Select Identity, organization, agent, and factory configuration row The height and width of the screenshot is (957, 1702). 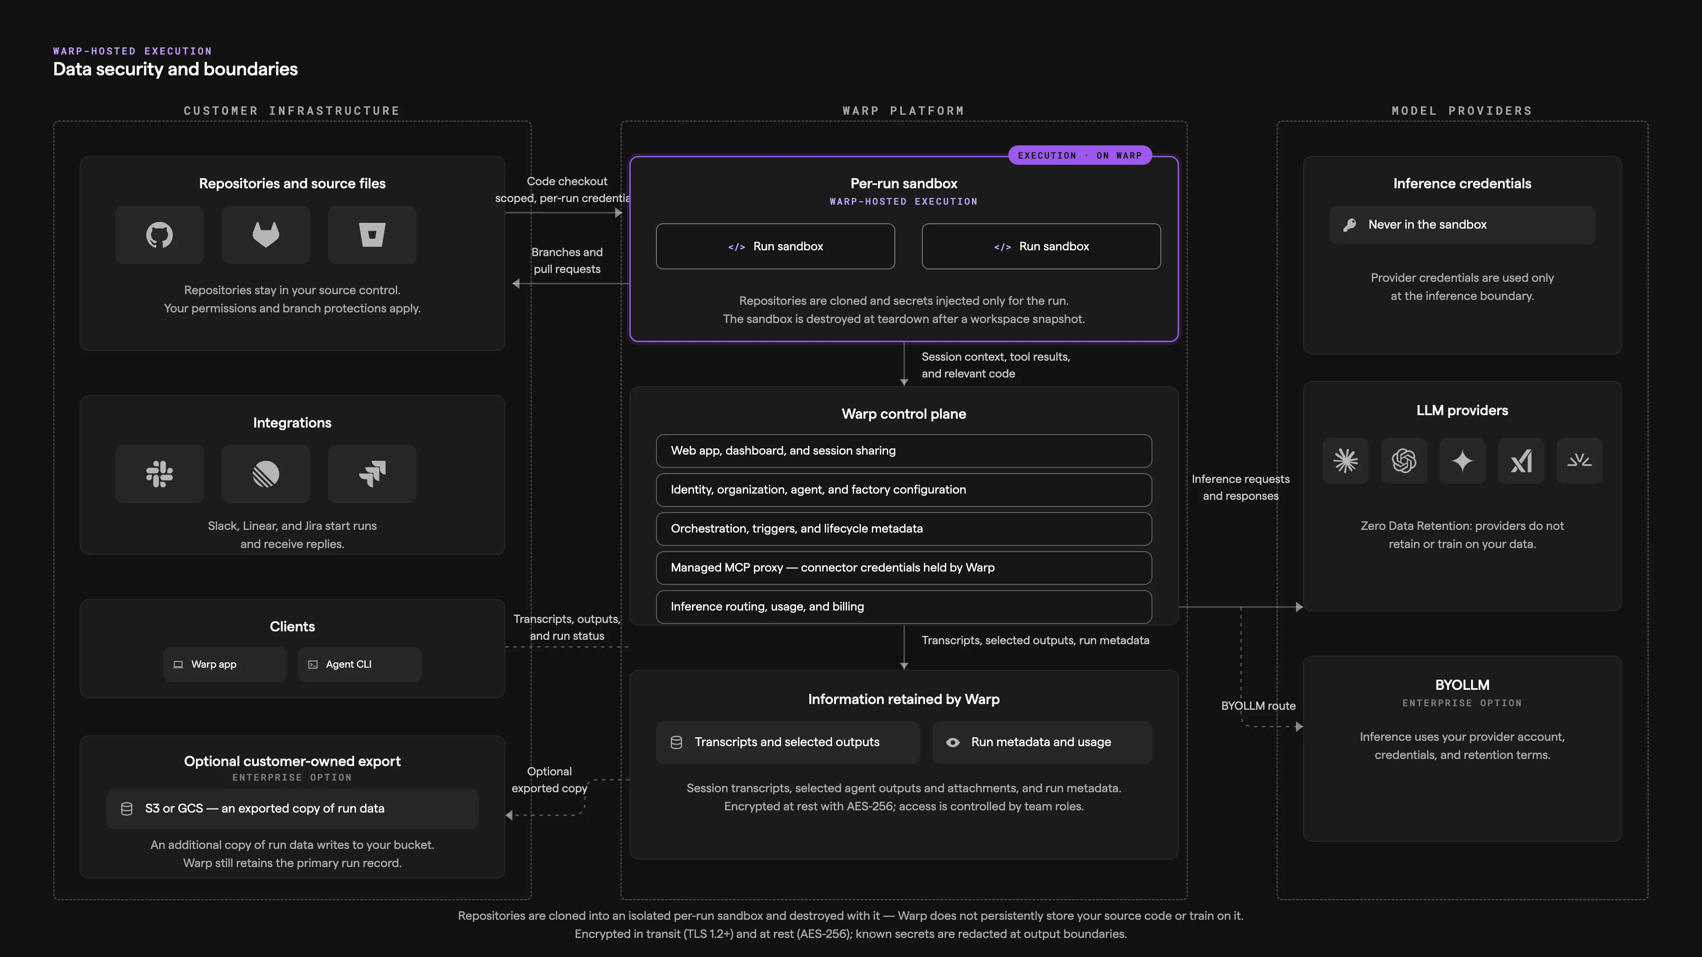click(x=903, y=490)
